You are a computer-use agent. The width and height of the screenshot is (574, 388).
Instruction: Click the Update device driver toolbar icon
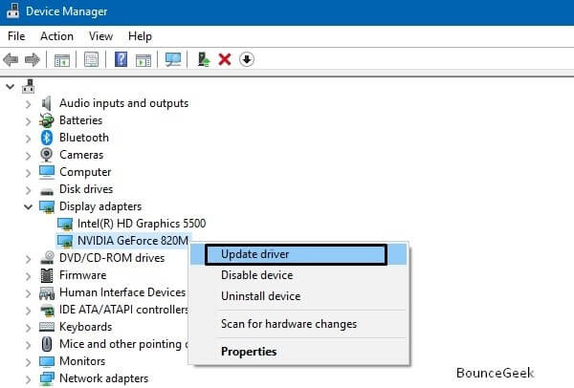coord(204,59)
